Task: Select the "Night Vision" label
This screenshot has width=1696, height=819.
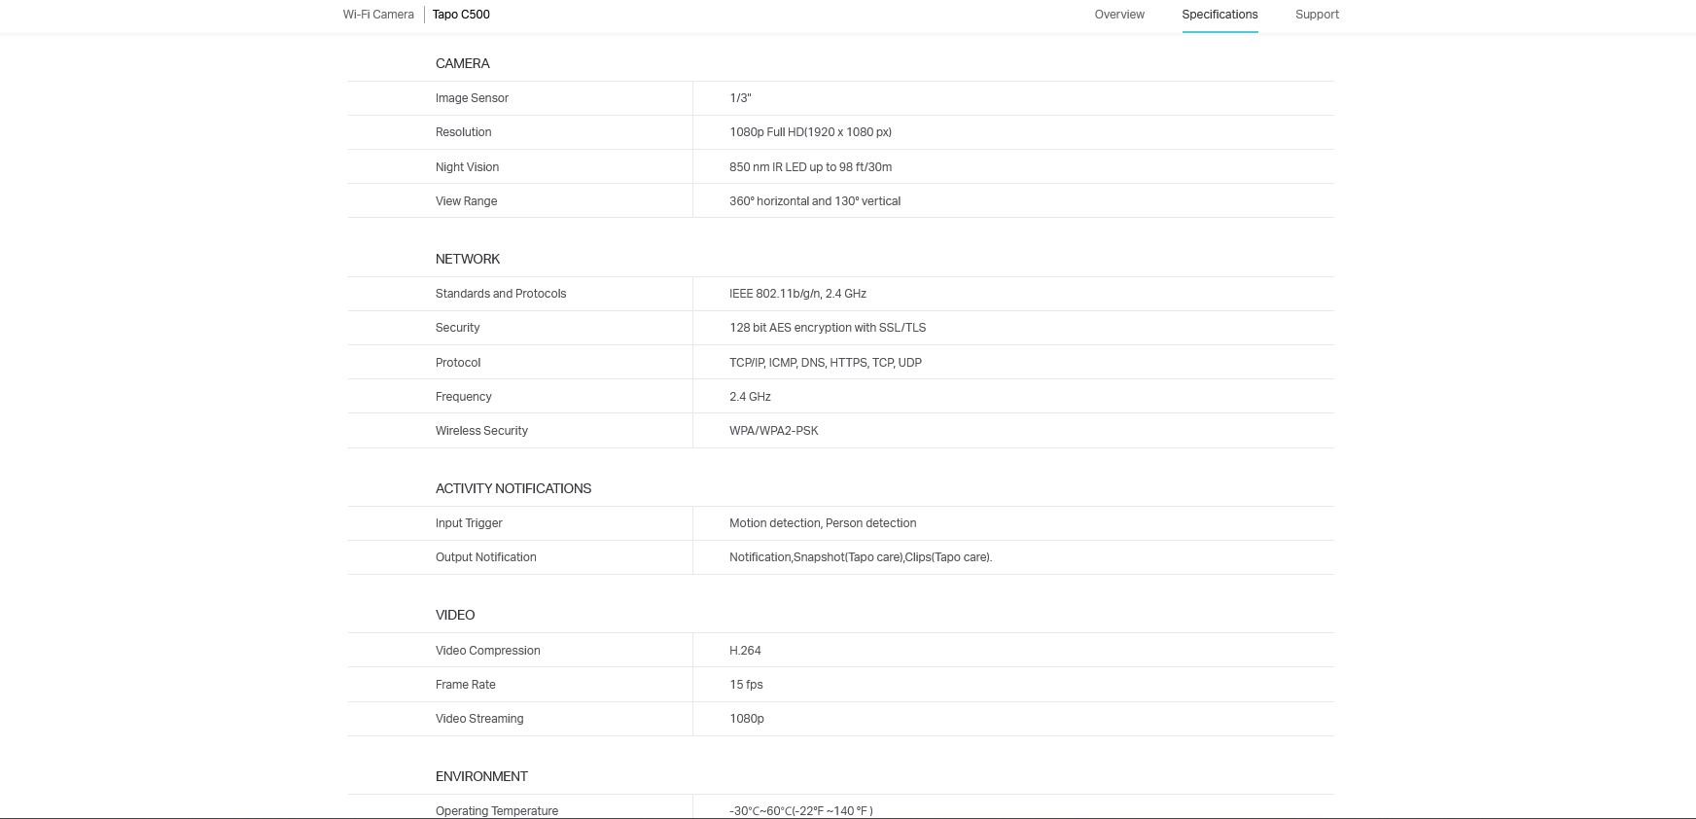Action: coord(467,167)
